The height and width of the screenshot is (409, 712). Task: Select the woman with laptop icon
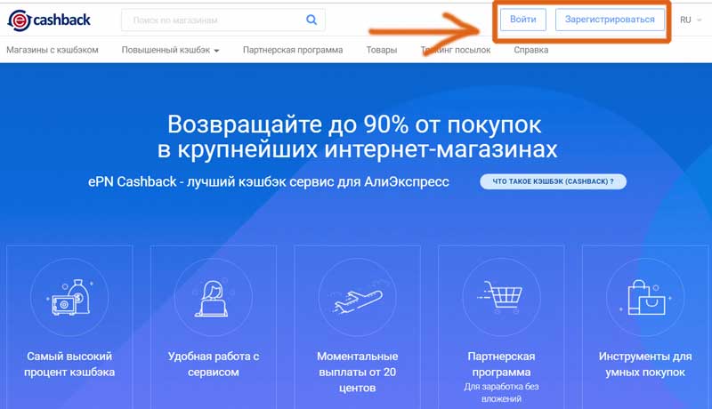tap(213, 299)
